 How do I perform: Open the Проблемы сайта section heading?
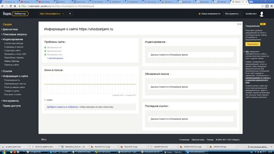[54, 42]
